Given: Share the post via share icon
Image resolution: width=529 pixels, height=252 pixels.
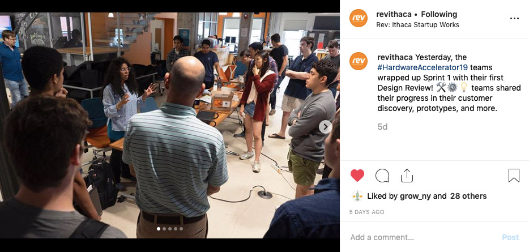Looking at the screenshot, I should coord(407,176).
